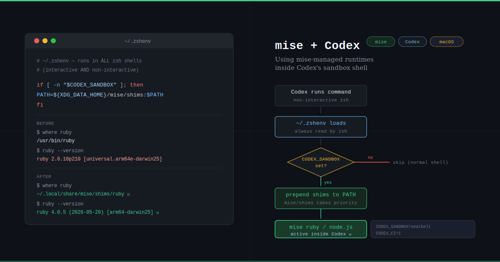Click the ~/.zshenv title in the window title bar
Image resolution: width=500 pixels, height=262 pixels.
pos(137,41)
